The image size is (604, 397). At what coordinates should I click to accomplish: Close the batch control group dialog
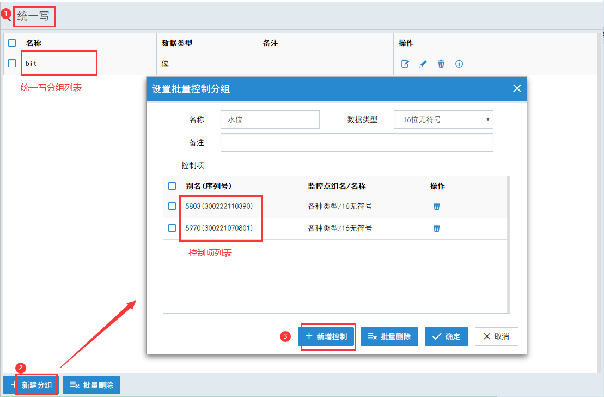click(x=517, y=88)
